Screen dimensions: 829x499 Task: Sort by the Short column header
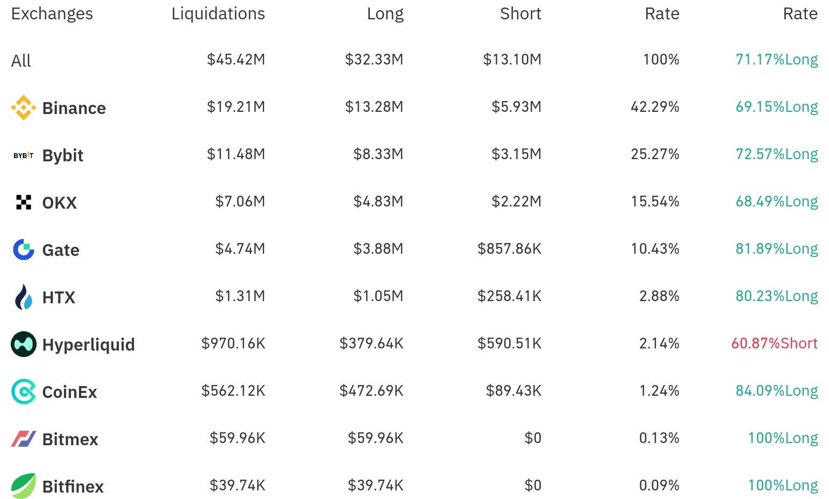click(x=520, y=13)
